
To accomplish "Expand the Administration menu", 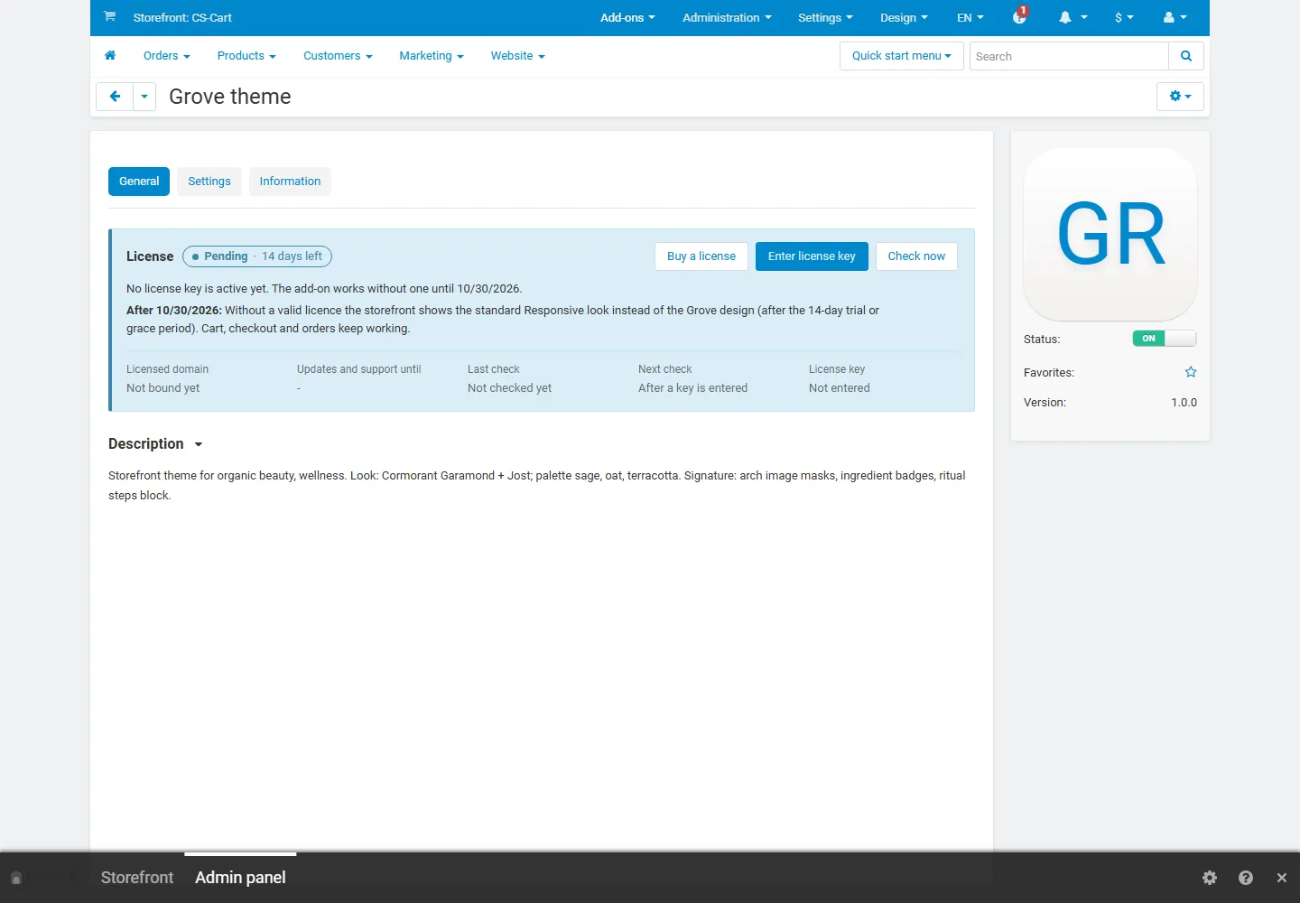I will (727, 17).
